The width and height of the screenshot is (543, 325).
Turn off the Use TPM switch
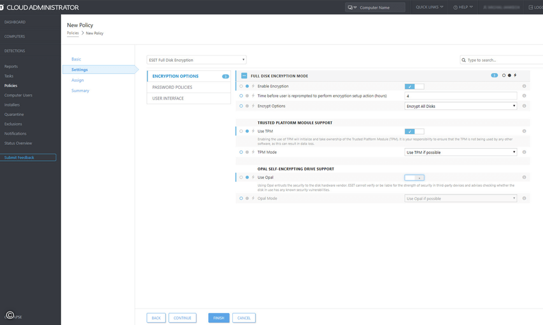414,131
